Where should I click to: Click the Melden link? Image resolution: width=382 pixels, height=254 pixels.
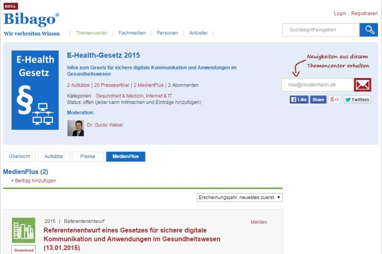pos(259,222)
